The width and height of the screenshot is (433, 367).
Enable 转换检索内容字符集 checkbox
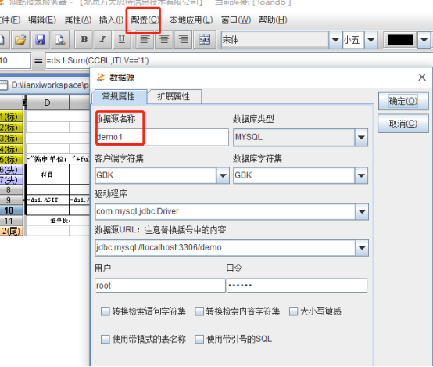click(199, 311)
